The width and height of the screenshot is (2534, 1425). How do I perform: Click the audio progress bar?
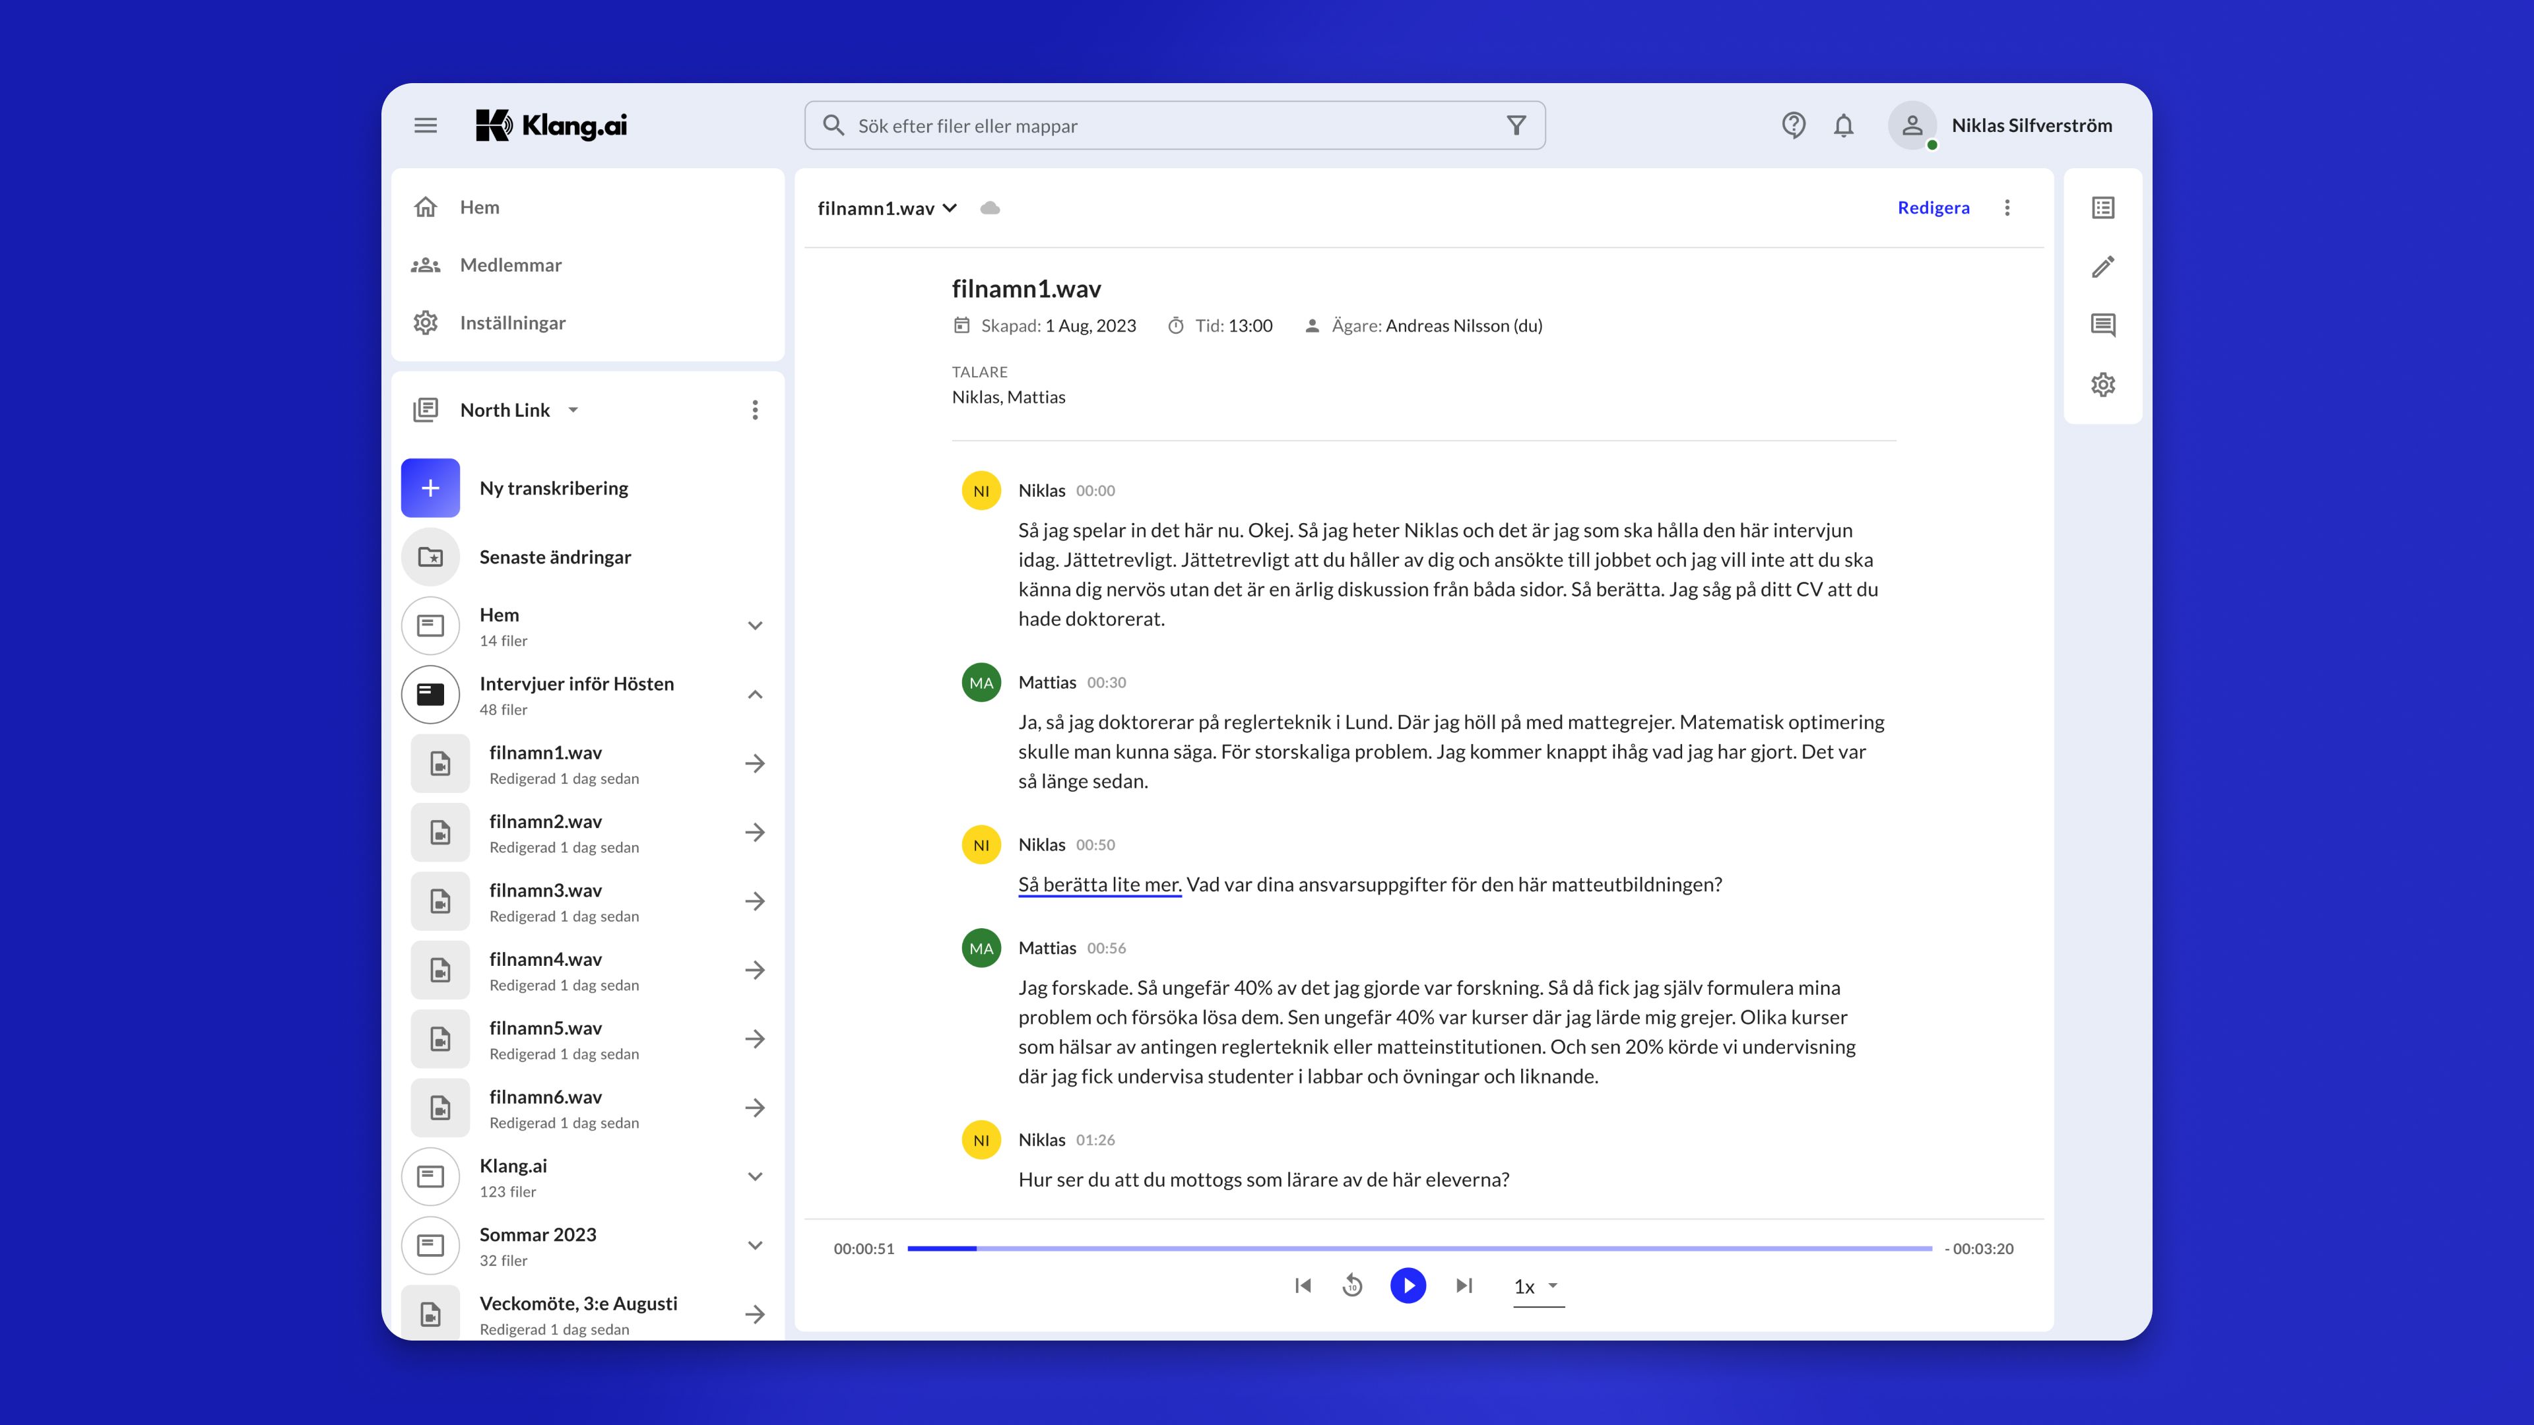tap(1419, 1248)
